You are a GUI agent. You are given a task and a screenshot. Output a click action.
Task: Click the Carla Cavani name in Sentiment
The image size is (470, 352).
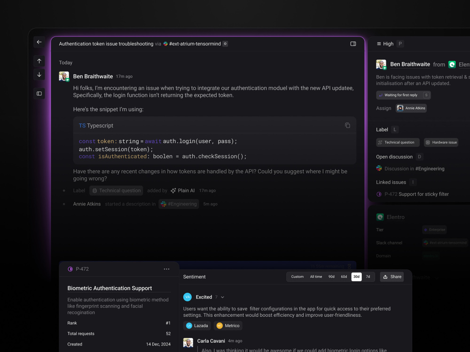(211, 341)
